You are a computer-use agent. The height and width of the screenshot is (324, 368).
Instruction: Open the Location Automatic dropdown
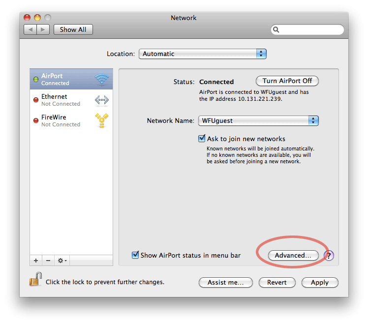pos(203,54)
